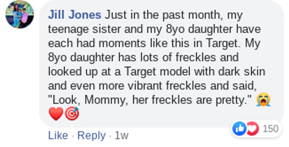View the 150 reactions count
Viewport: 289px width, 147px height.
(x=270, y=129)
